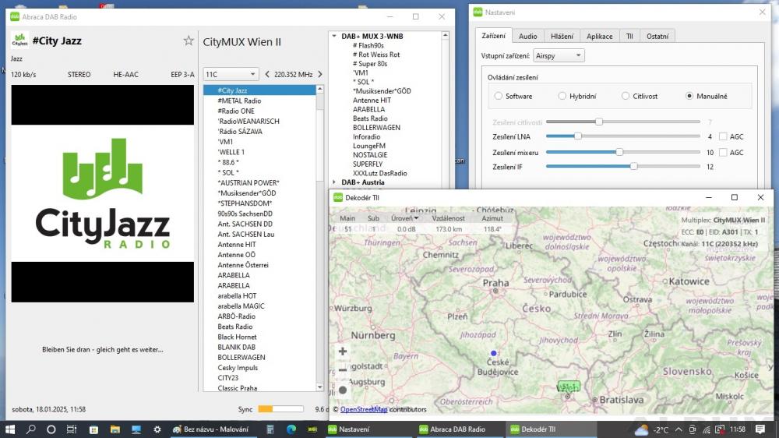Collapse the DAB+ MUX 3-WNB tree node
779x438 pixels.
334,37
